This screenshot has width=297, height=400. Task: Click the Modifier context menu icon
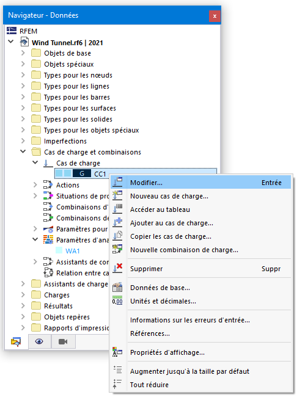(x=117, y=182)
